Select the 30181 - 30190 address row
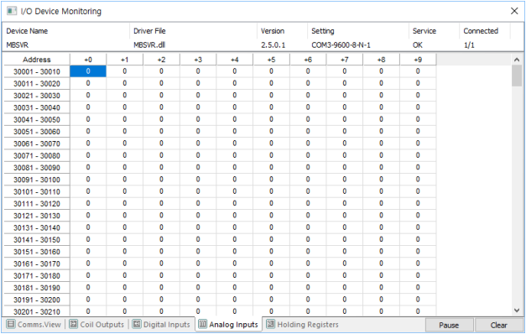 coord(37,288)
